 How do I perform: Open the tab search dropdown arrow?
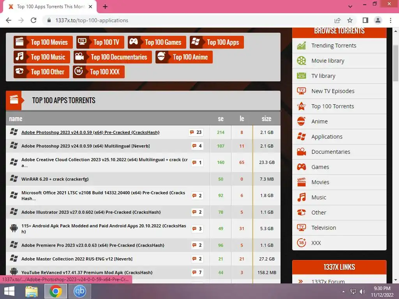click(x=350, y=7)
